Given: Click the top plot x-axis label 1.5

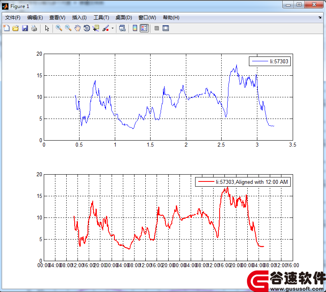Looking at the screenshot, I should (x=150, y=145).
